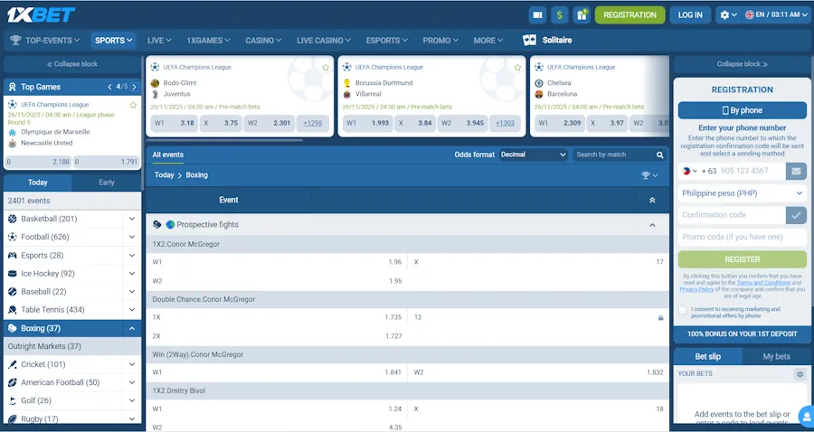Image resolution: width=814 pixels, height=432 pixels.
Task: Click the 1XBET logo
Action: (x=41, y=14)
